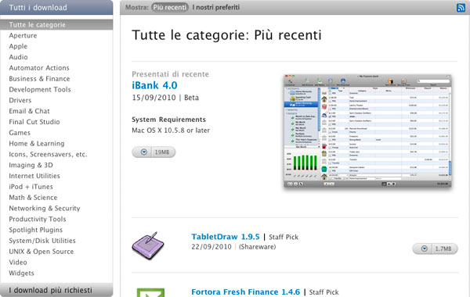
Task: Click Staff Pick label beside TabletDraw
Action: (x=284, y=237)
